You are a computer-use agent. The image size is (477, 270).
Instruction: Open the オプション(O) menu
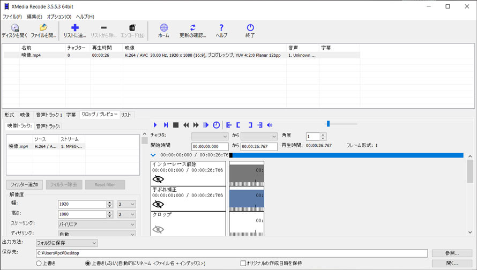pos(59,17)
